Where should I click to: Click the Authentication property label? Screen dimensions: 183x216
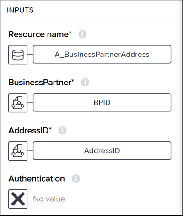click(37, 178)
